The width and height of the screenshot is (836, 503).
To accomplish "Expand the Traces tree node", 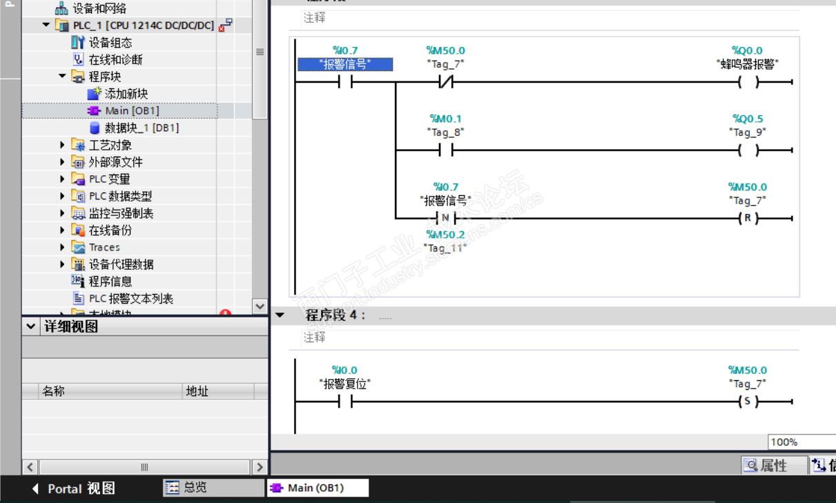I will tap(62, 247).
